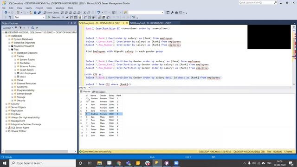Click the Copy icon in toolbar
The image size is (297, 167).
(x=89, y=13)
